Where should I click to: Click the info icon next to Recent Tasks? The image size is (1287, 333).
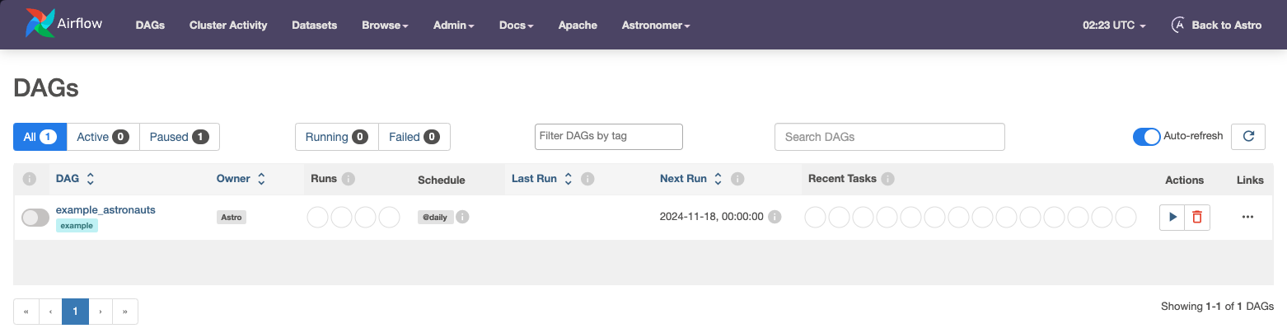(888, 179)
